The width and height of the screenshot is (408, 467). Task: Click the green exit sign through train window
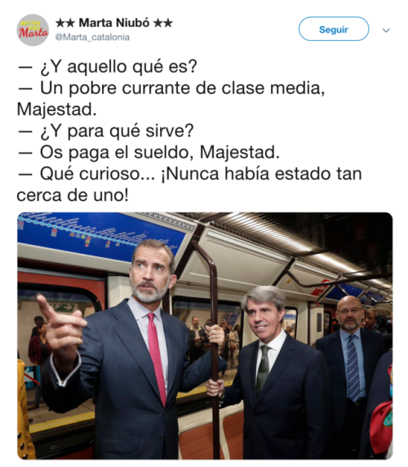pyautogui.click(x=63, y=308)
